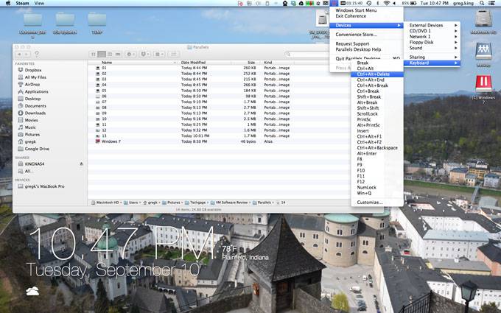Open the Finder Action gear menu
Screen dimensions: 501x313
tap(130, 54)
